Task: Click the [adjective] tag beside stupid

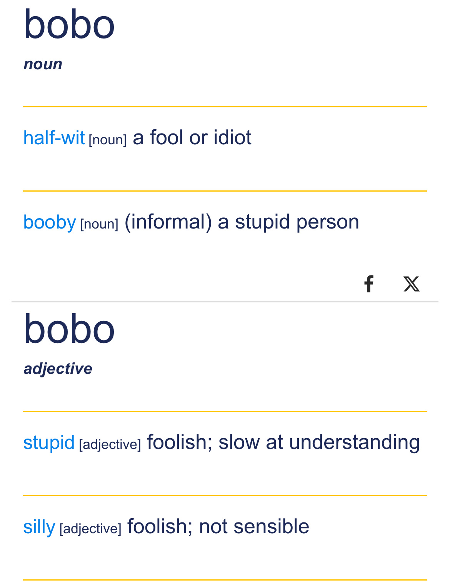Action: pyautogui.click(x=110, y=445)
